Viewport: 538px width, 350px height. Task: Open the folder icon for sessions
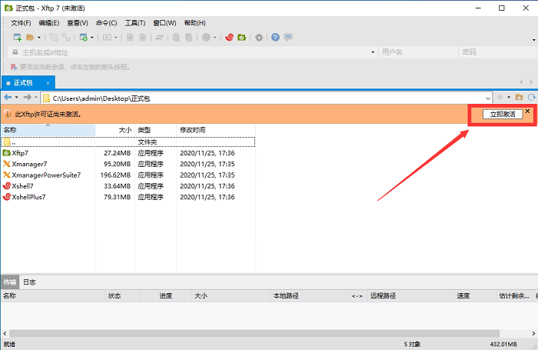30,37
